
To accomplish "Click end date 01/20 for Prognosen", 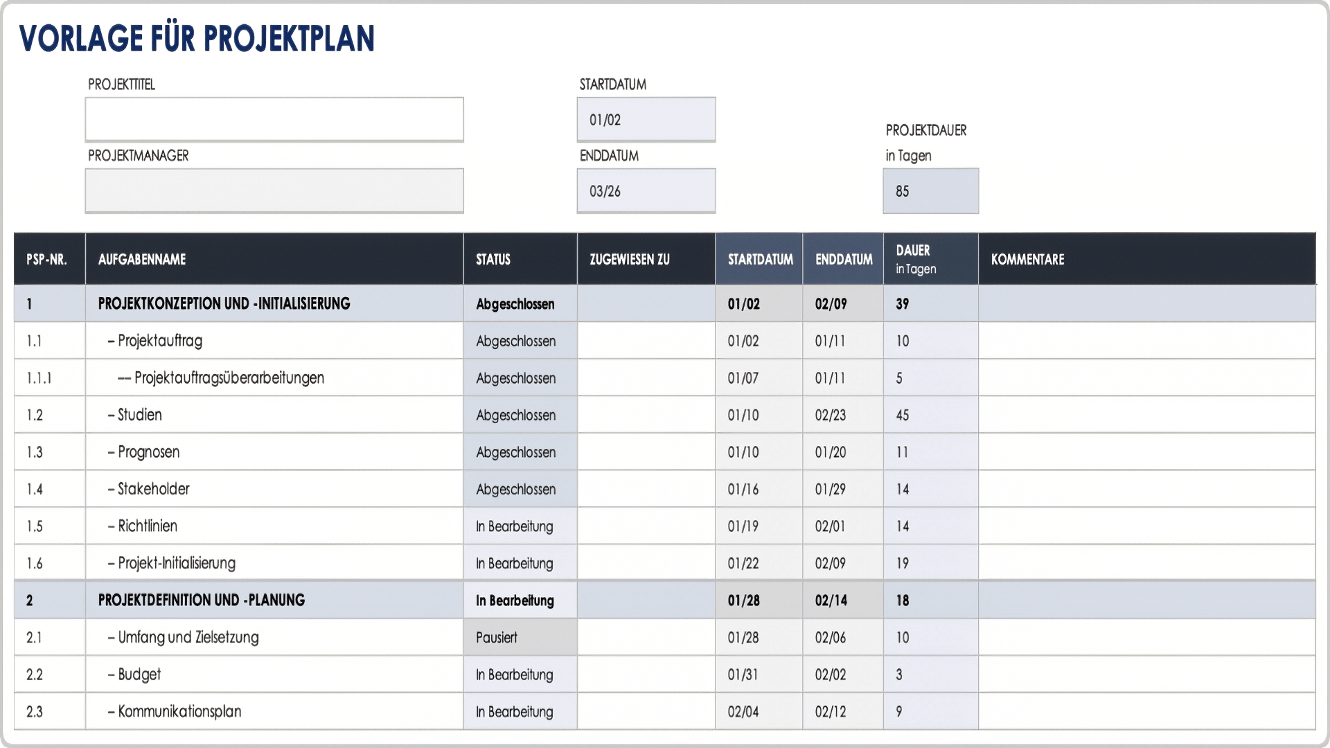I will (843, 452).
